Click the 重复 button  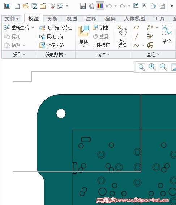click(100, 37)
